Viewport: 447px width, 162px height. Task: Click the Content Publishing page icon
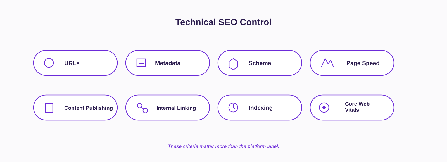coord(49,108)
